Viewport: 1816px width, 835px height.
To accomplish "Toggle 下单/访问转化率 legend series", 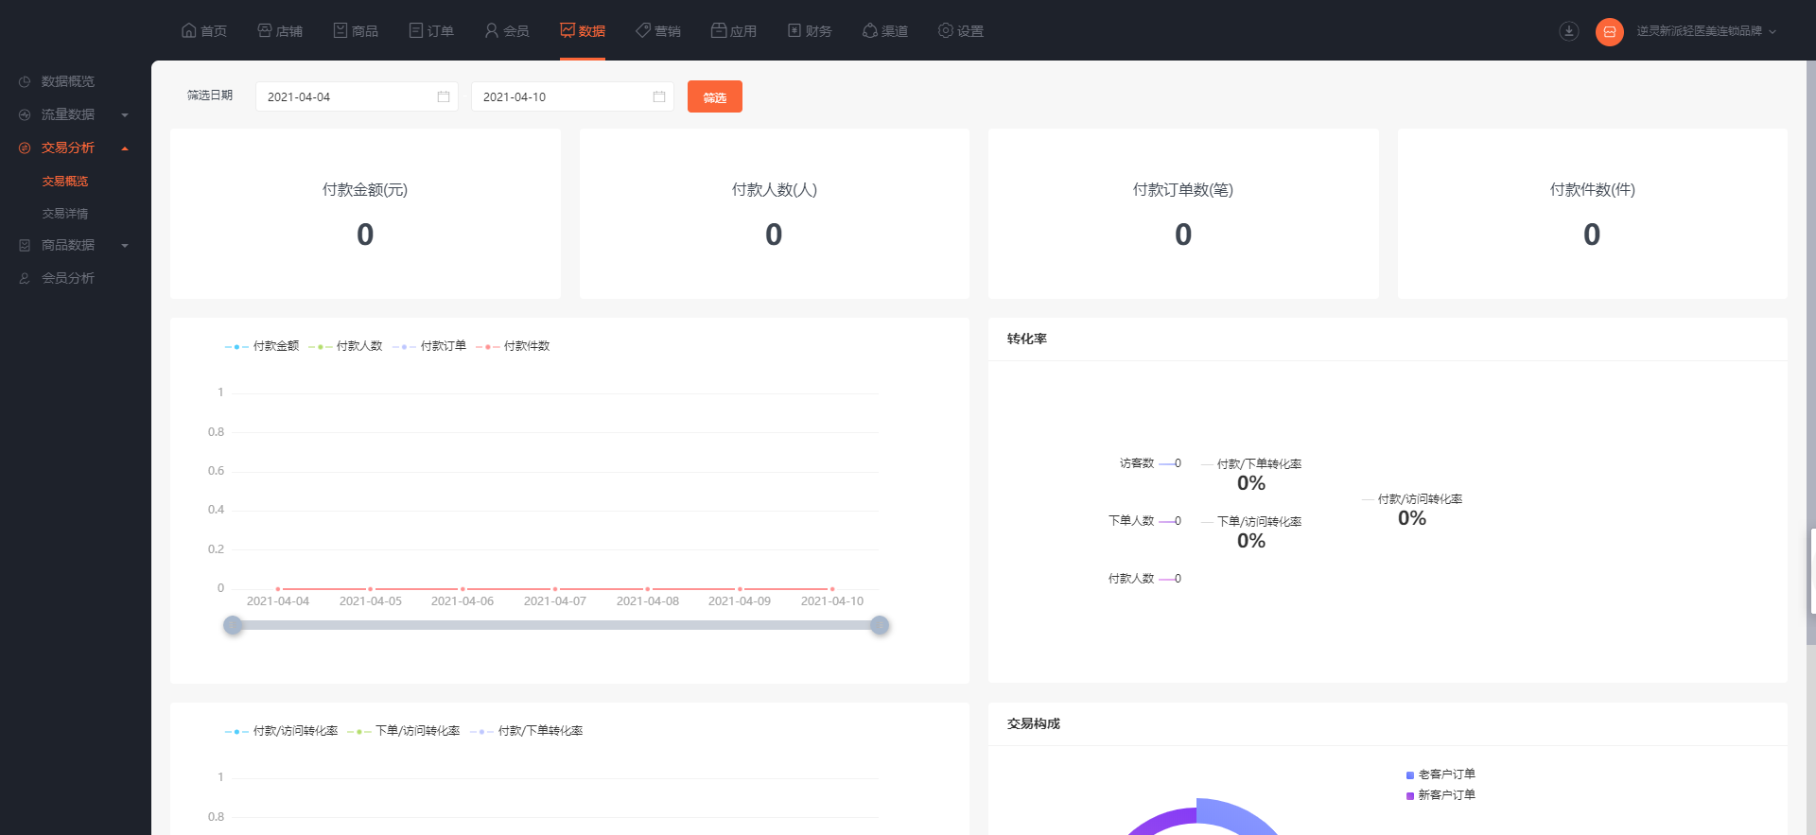I will (x=403, y=731).
